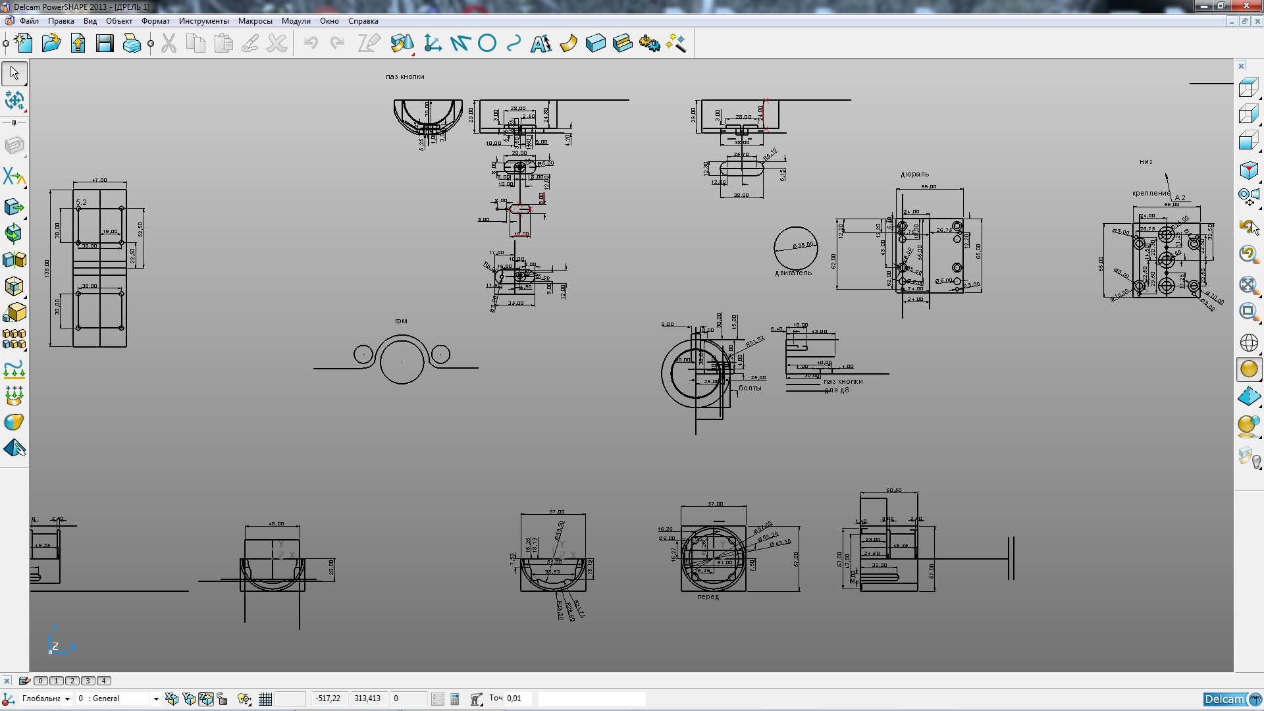The image size is (1264, 711).
Task: Expand the workplane dropdown
Action: (x=67, y=699)
